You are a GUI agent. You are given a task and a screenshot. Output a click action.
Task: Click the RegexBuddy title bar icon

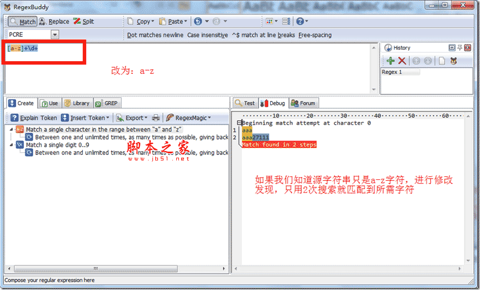tap(7, 7)
